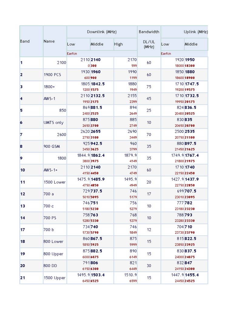Image resolution: width=233 pixels, height=310 pixels.
Task: Select the 1900 PCS name cell
Action: [x=52, y=75]
